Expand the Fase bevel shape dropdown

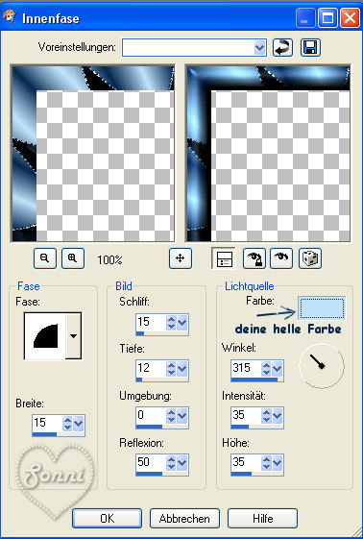coord(74,336)
